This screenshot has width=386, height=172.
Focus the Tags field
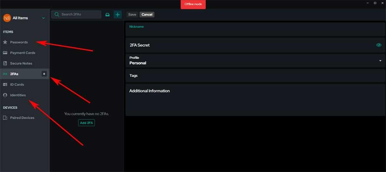click(x=255, y=75)
